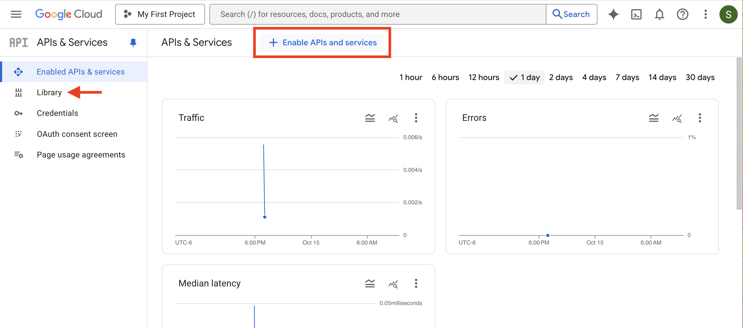
Task: Open Traffic chart more options menu
Action: click(x=416, y=118)
